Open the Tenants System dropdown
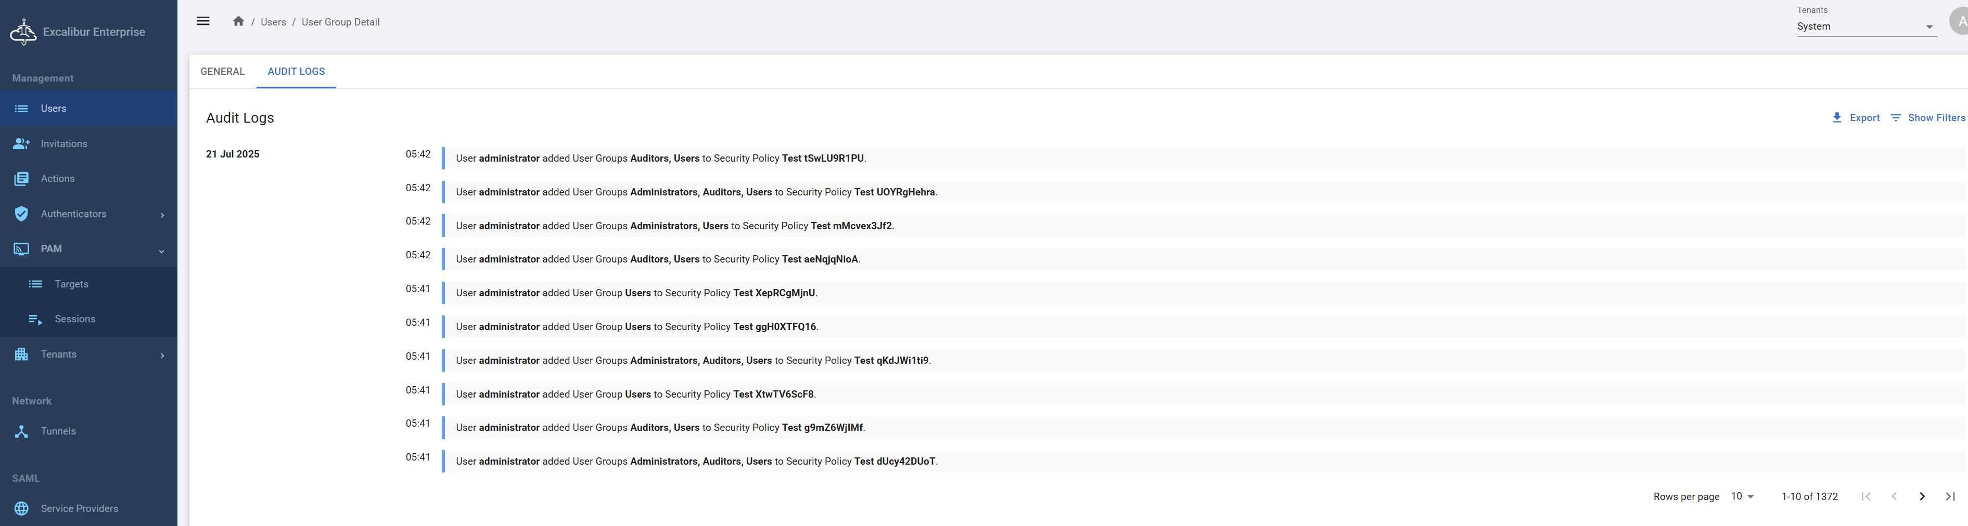 click(x=1867, y=27)
